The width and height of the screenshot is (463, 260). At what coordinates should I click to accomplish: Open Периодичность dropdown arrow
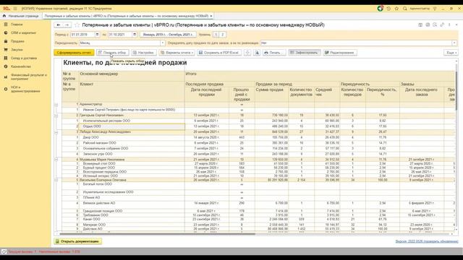162,43
